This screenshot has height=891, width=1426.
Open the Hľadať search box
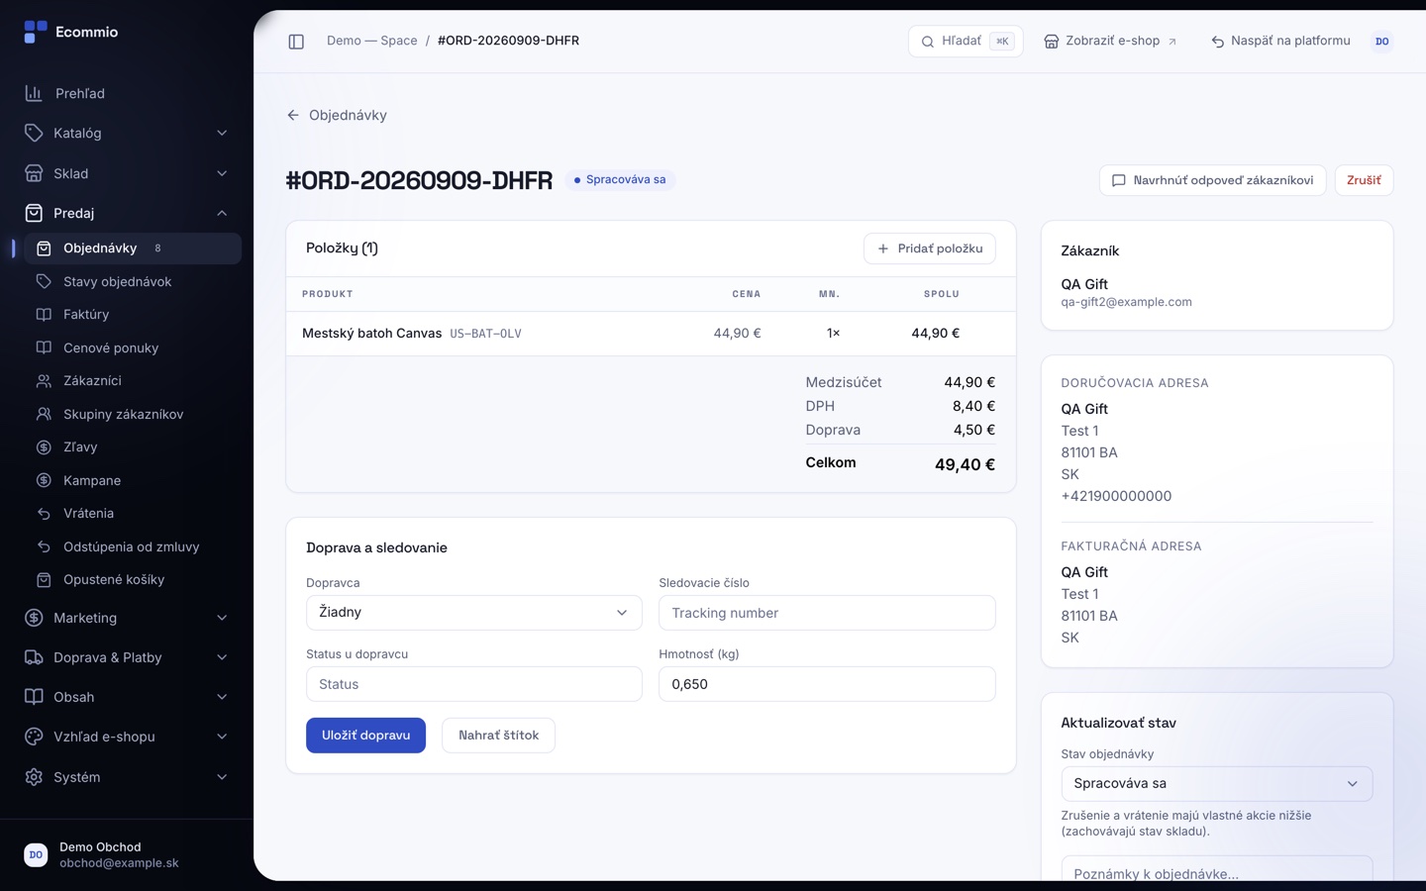(x=966, y=42)
